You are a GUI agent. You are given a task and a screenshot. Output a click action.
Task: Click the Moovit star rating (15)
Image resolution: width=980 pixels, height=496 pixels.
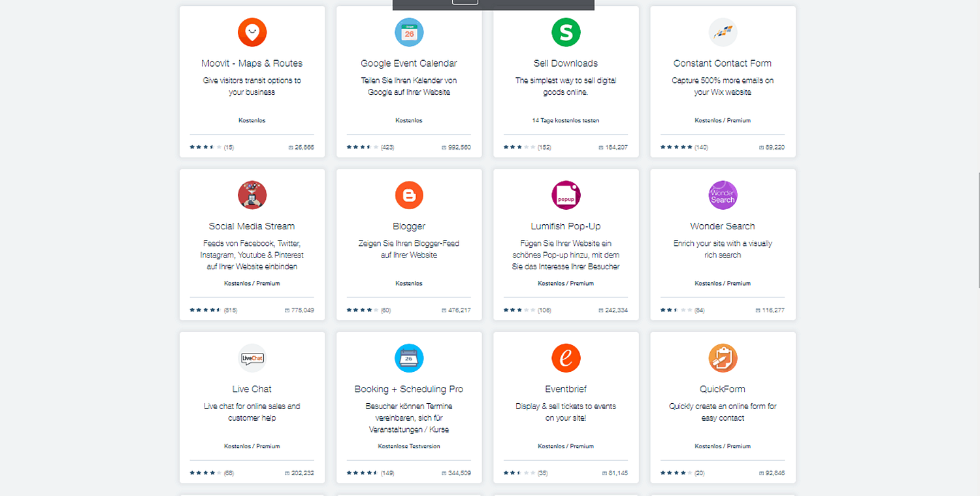[212, 148]
